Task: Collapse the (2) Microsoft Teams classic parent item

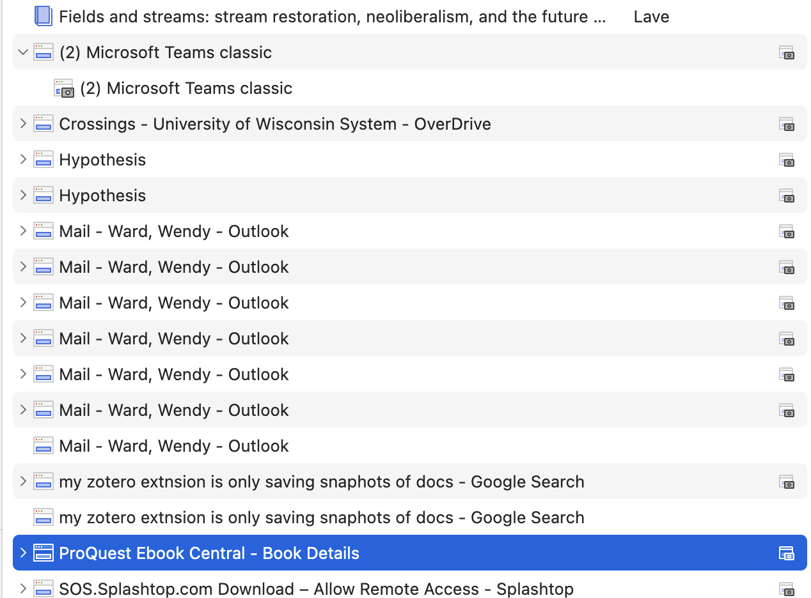Action: click(x=23, y=52)
